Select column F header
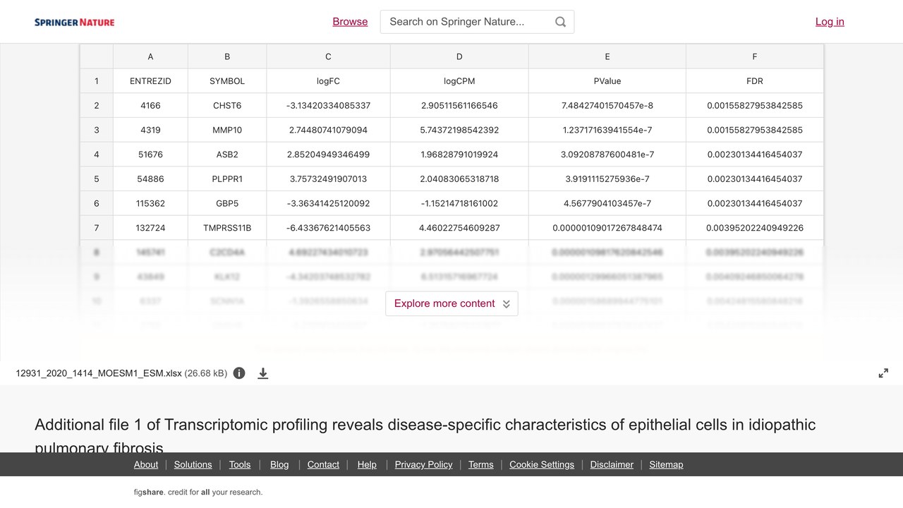The image size is (903, 508). pyautogui.click(x=755, y=56)
